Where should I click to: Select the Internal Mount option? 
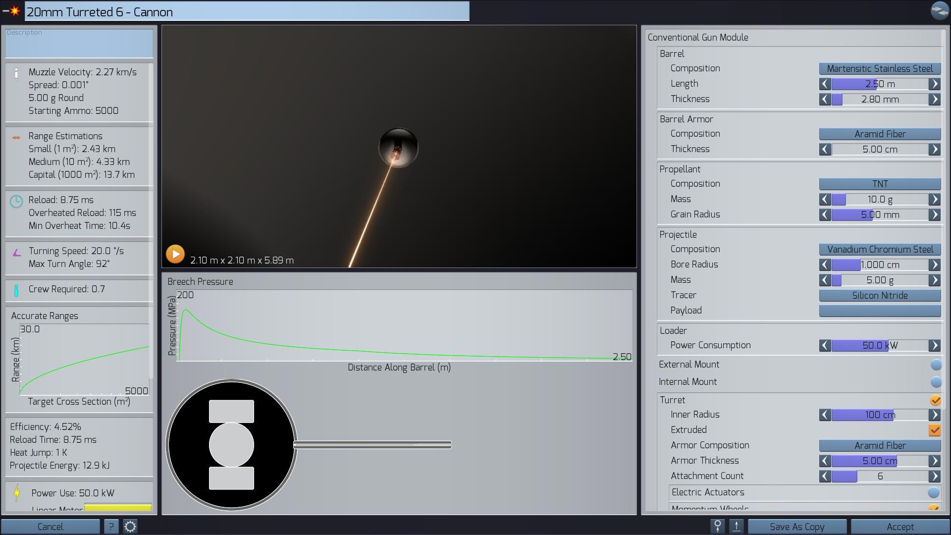click(936, 382)
